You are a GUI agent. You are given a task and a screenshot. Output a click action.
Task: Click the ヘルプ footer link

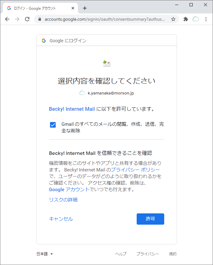tap(121, 254)
